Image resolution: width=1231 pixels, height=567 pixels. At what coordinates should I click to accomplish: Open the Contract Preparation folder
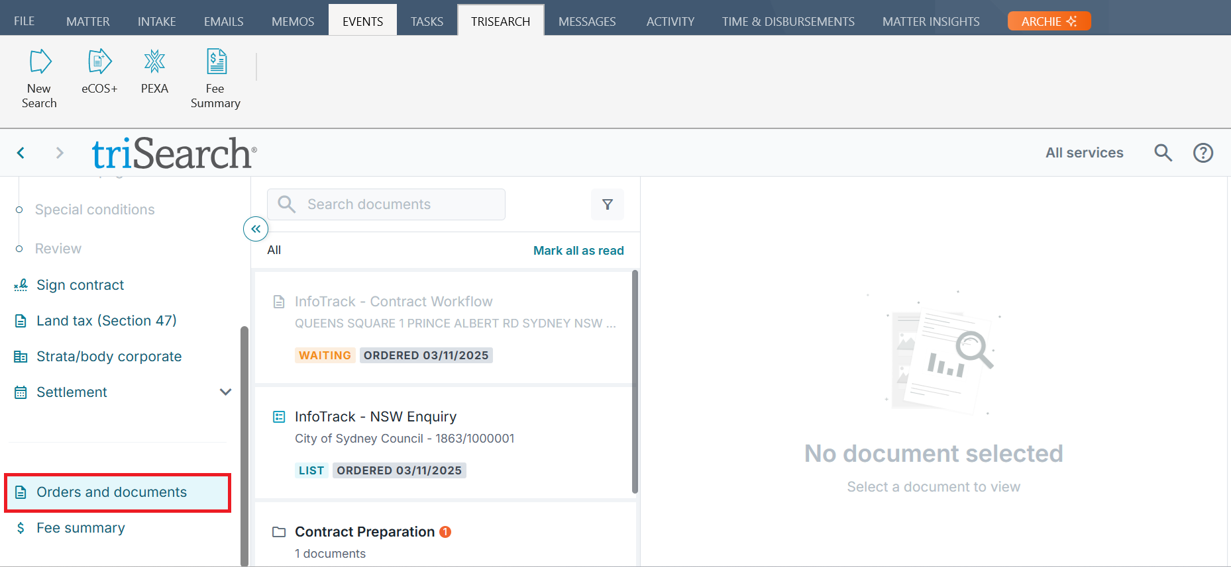[x=365, y=532]
